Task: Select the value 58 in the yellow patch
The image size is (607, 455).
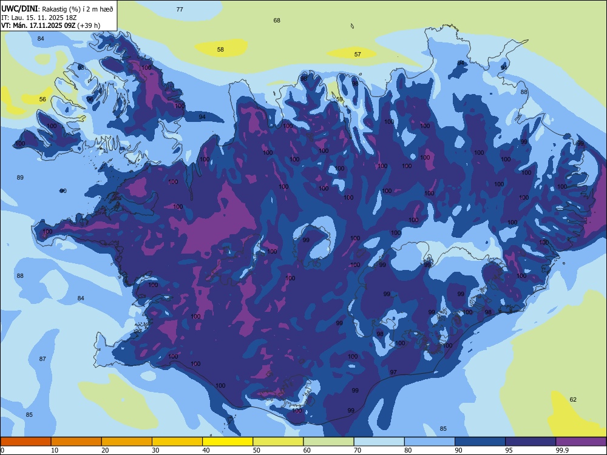Action: [x=220, y=50]
